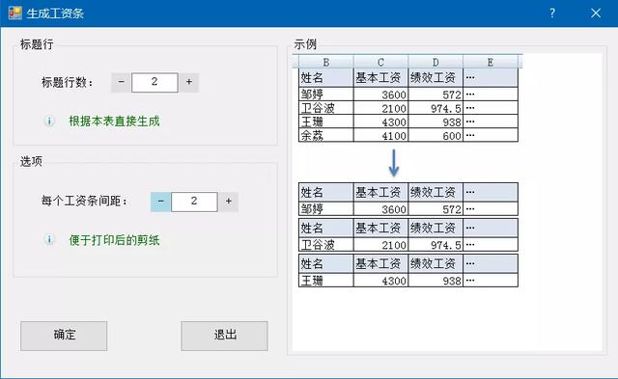618x379 pixels.
Task: Click the 938 cell in the upper table
Action: [x=435, y=122]
